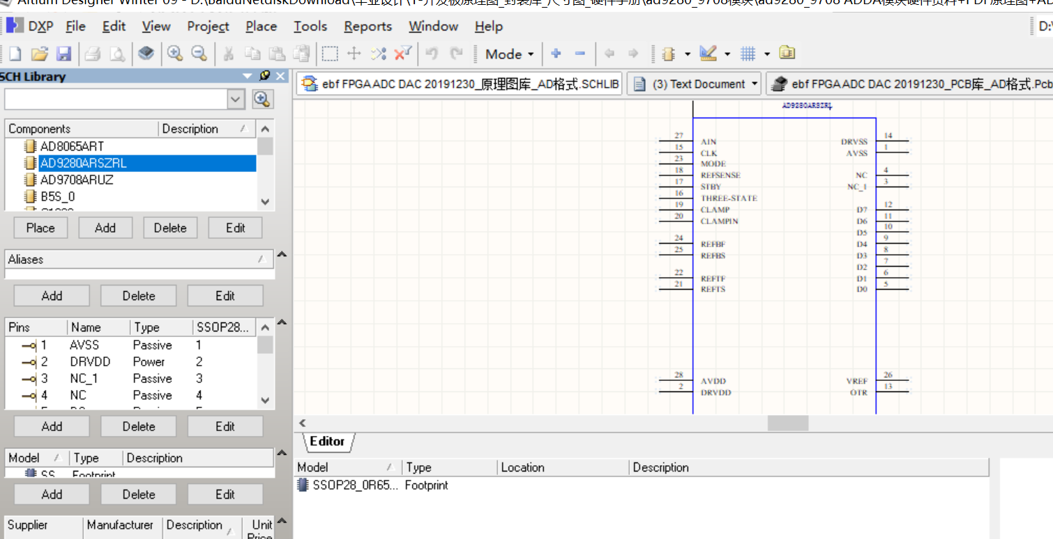Viewport: 1053px width, 539px height.
Task: Click the Paste icon in toolbar
Action: pos(278,54)
